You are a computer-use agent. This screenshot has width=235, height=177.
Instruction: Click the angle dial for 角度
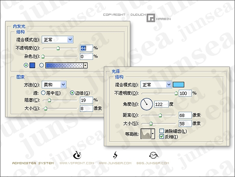[147, 104]
